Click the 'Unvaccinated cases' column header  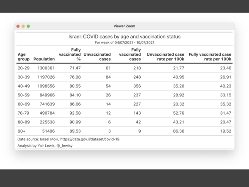point(97,57)
